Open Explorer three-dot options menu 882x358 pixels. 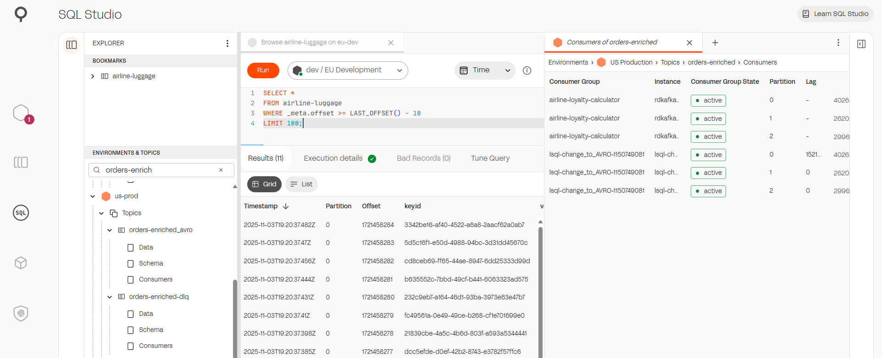tap(227, 43)
